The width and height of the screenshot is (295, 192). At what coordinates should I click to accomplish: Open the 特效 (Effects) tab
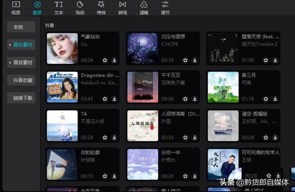coord(101,8)
